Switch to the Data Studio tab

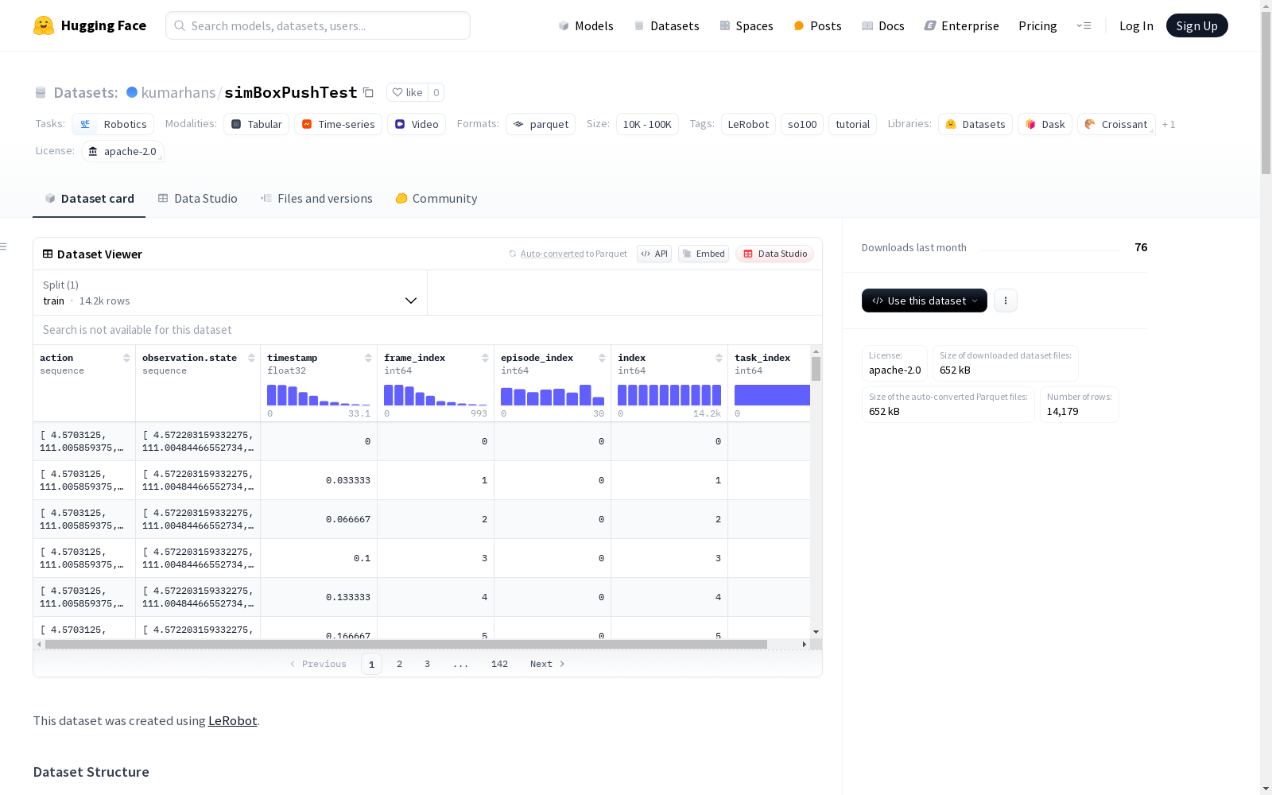[198, 198]
